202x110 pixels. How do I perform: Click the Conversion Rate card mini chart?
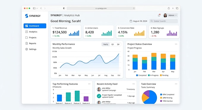(139, 33)
